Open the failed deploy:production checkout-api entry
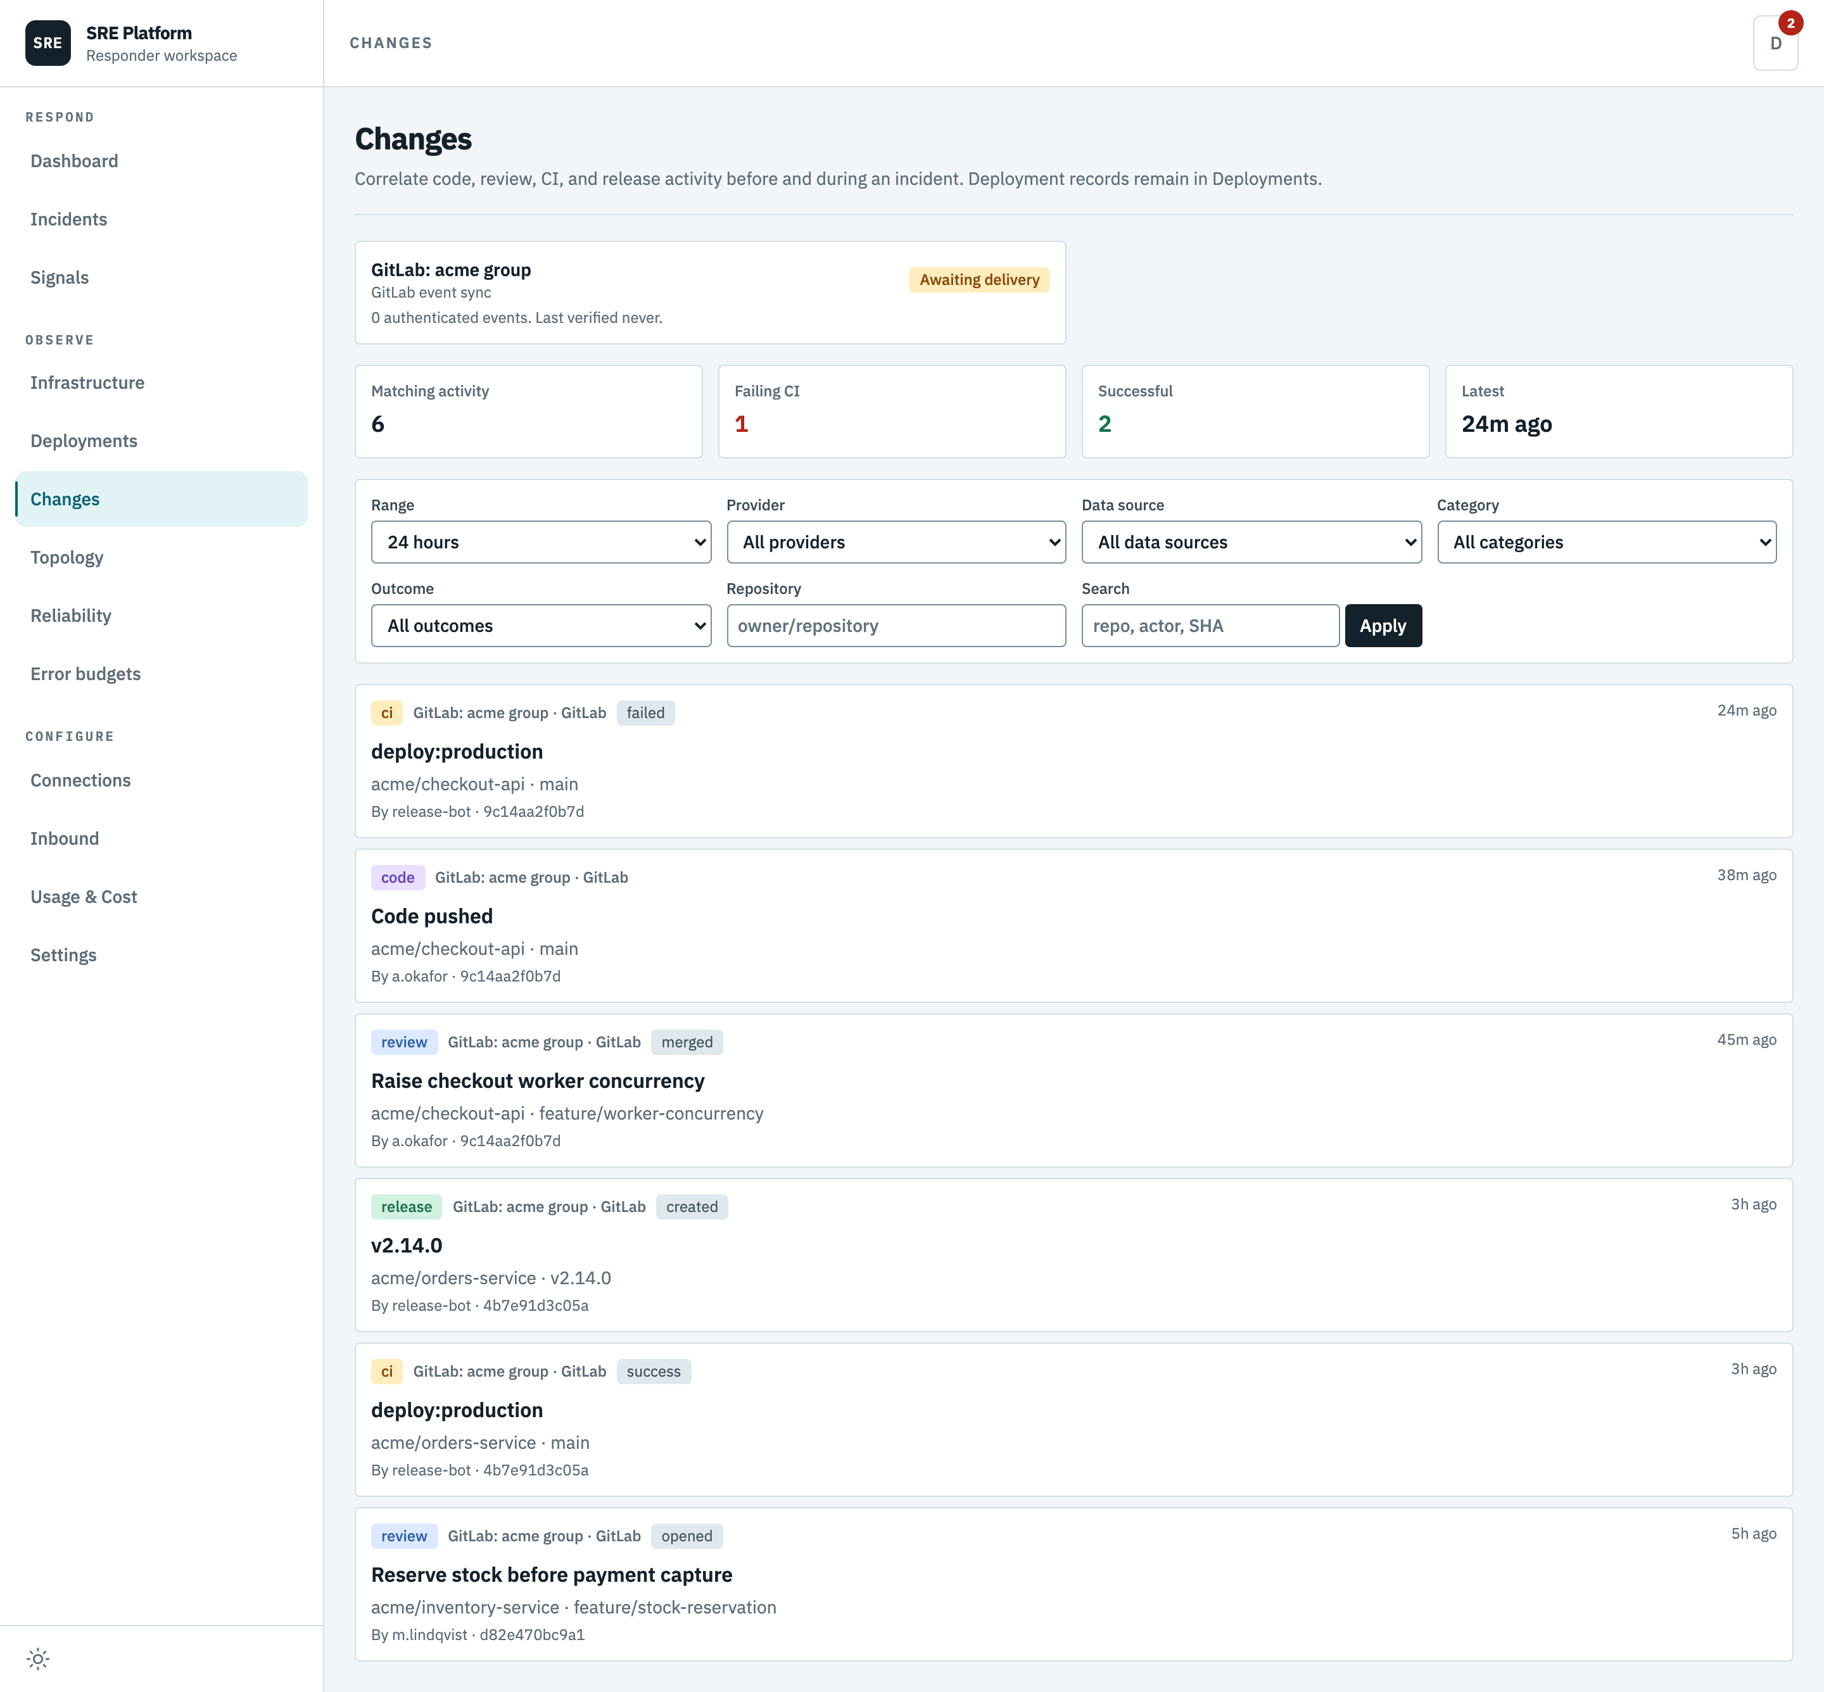This screenshot has width=1824, height=1692. pyautogui.click(x=1074, y=761)
